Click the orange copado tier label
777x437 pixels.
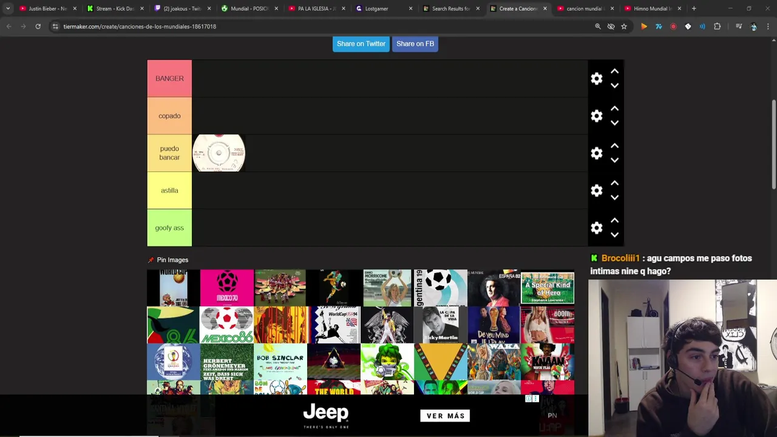169,116
